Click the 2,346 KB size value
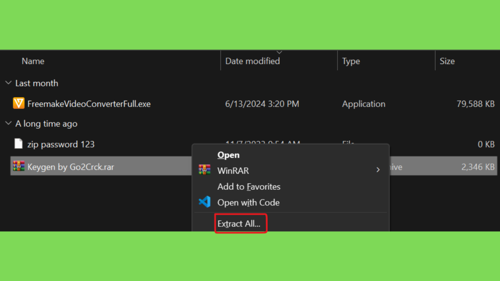The width and height of the screenshot is (500, 281). coord(478,167)
